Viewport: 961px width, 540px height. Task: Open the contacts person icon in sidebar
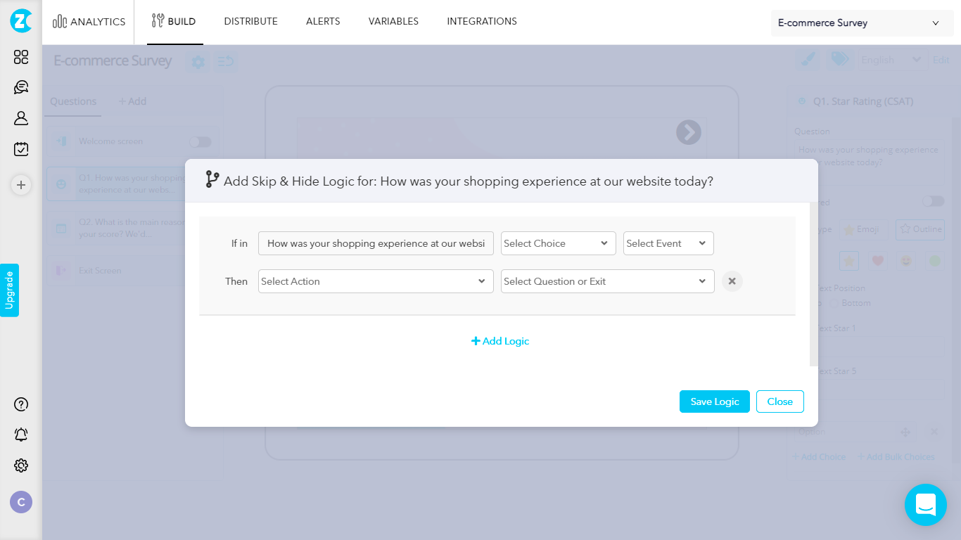tap(20, 118)
